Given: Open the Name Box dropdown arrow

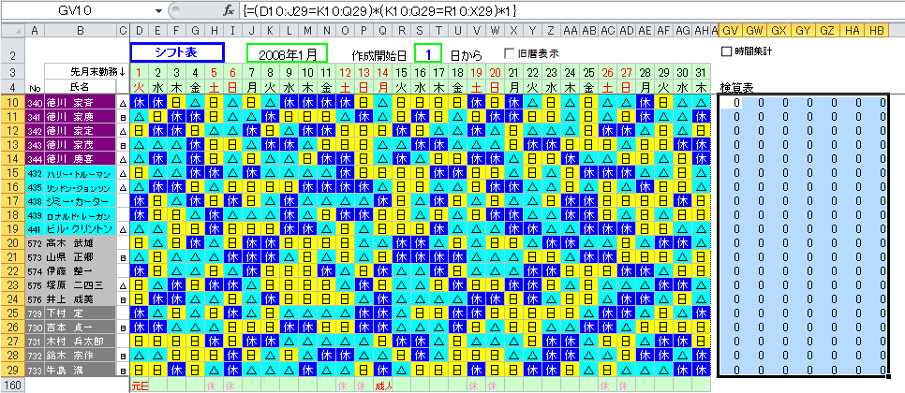Looking at the screenshot, I should (x=160, y=10).
